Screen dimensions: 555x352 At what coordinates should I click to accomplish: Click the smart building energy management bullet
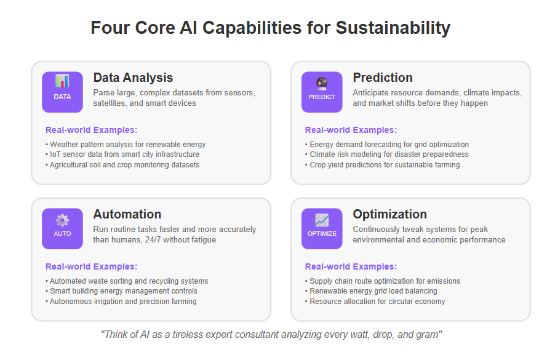pos(121,291)
